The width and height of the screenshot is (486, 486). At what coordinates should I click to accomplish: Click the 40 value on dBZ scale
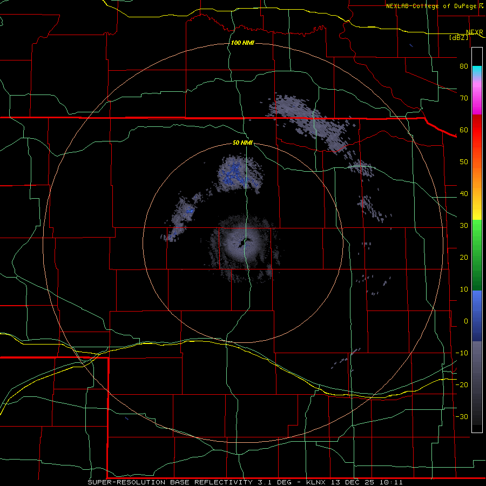pos(464,194)
